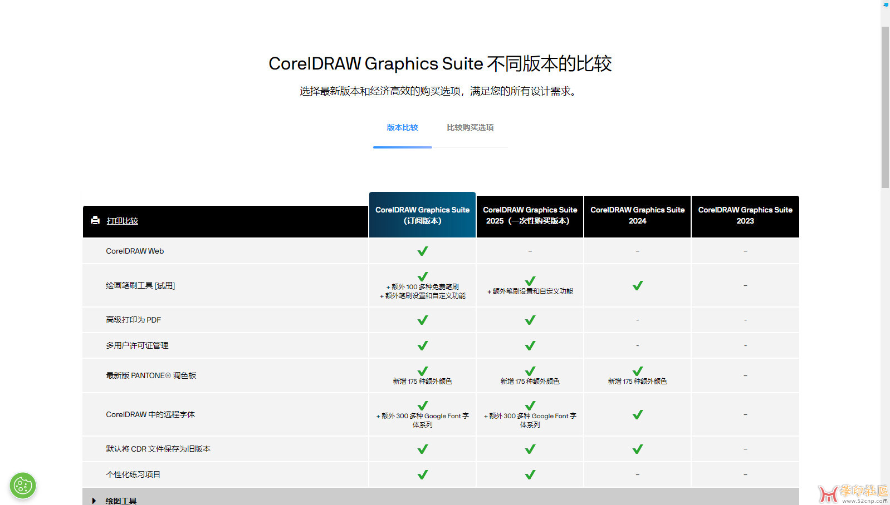Click 2025 checkmark in 个性化练习项目 row
The width and height of the screenshot is (890, 505).
coord(530,474)
